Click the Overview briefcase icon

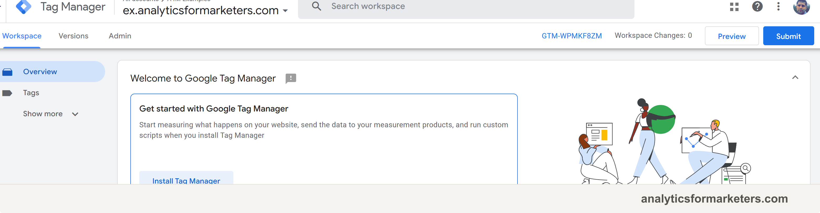(7, 72)
